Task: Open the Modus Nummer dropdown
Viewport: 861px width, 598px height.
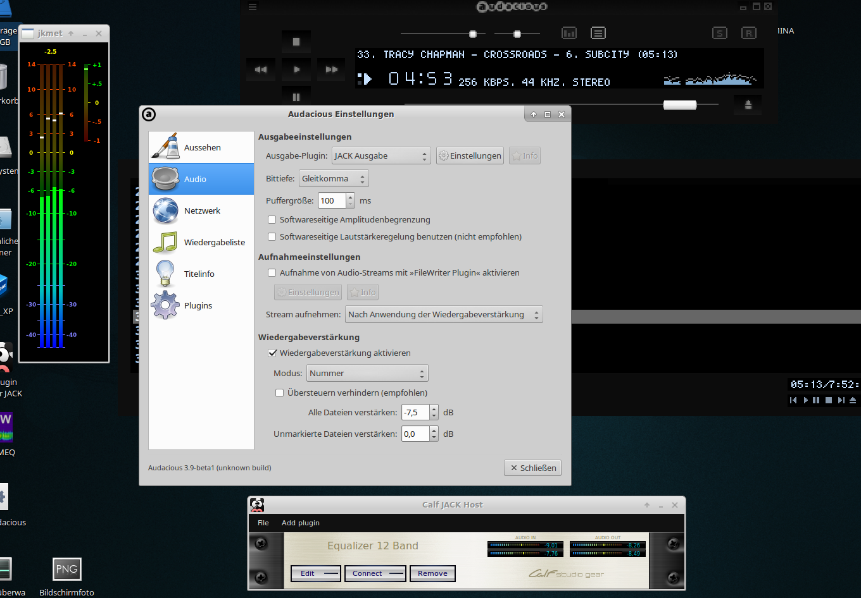Action: click(367, 374)
